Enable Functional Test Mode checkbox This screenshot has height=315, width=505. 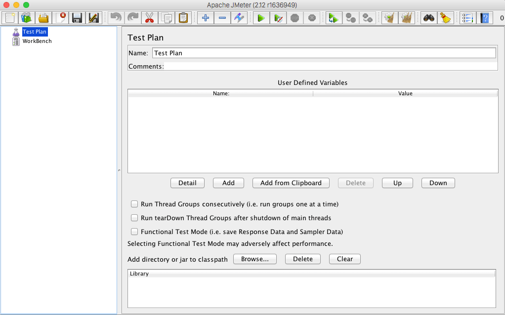click(134, 232)
